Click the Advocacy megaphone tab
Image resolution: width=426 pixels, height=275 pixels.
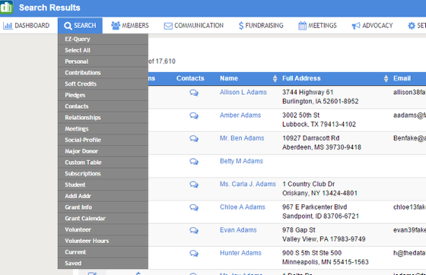point(372,26)
